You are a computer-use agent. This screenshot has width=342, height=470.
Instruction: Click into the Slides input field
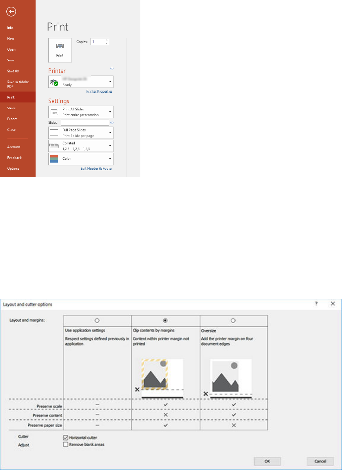pyautogui.click(x=85, y=122)
